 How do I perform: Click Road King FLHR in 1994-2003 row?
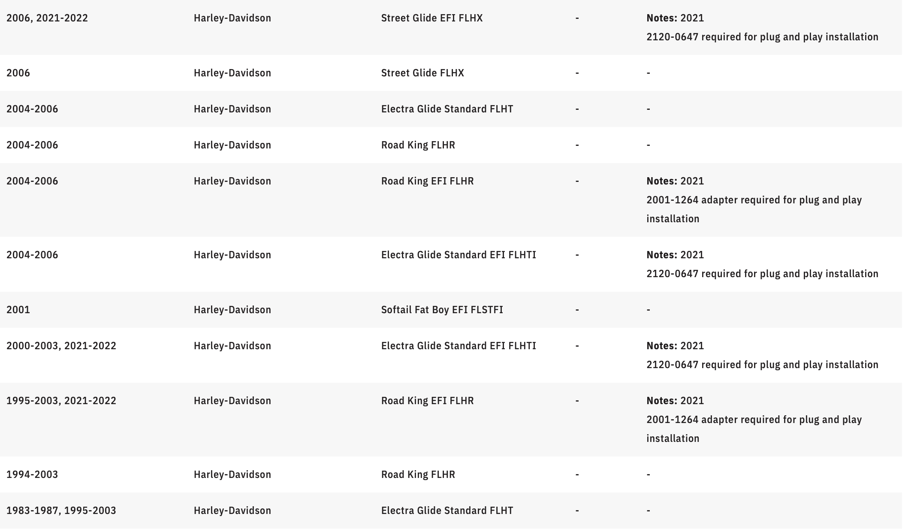click(x=418, y=475)
